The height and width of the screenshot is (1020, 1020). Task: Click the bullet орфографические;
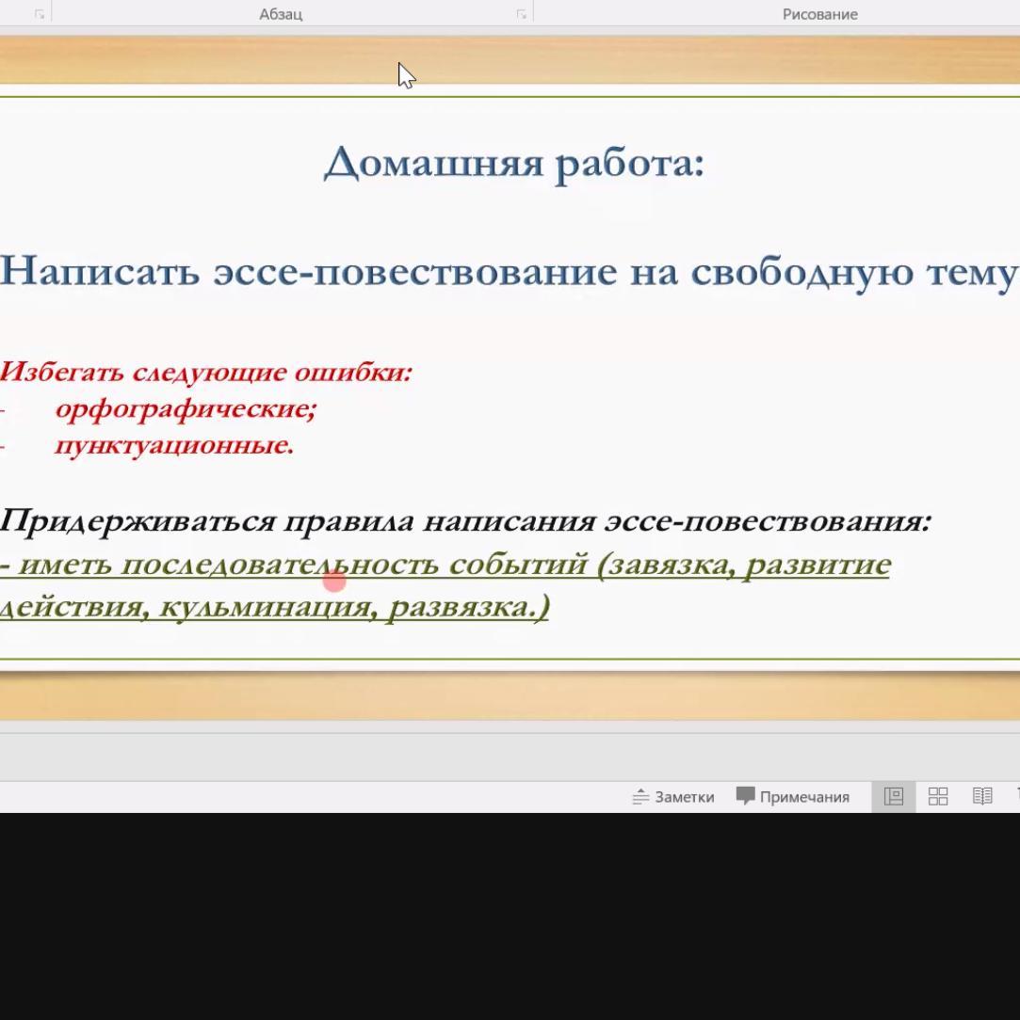[186, 409]
